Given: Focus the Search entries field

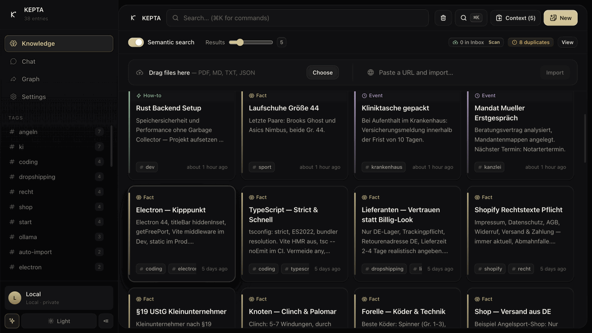Looking at the screenshot, I should (x=297, y=18).
